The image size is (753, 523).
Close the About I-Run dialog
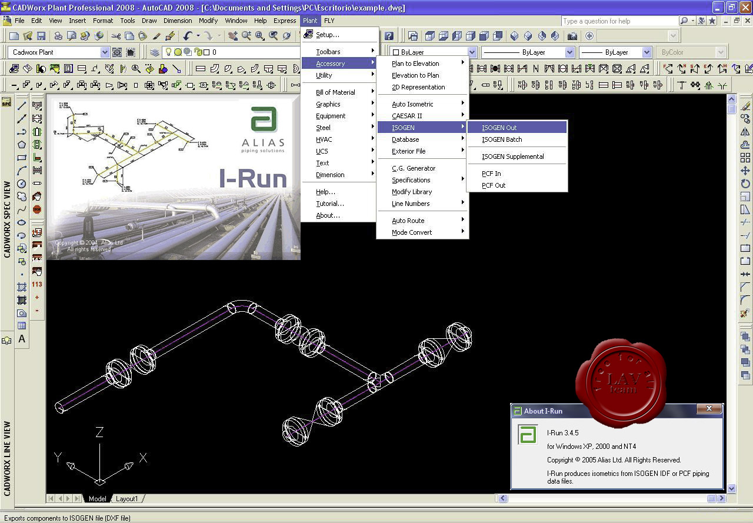pyautogui.click(x=709, y=409)
